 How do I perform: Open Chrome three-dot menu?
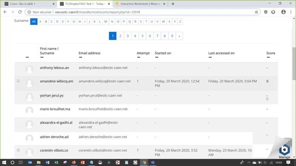click(x=291, y=12)
